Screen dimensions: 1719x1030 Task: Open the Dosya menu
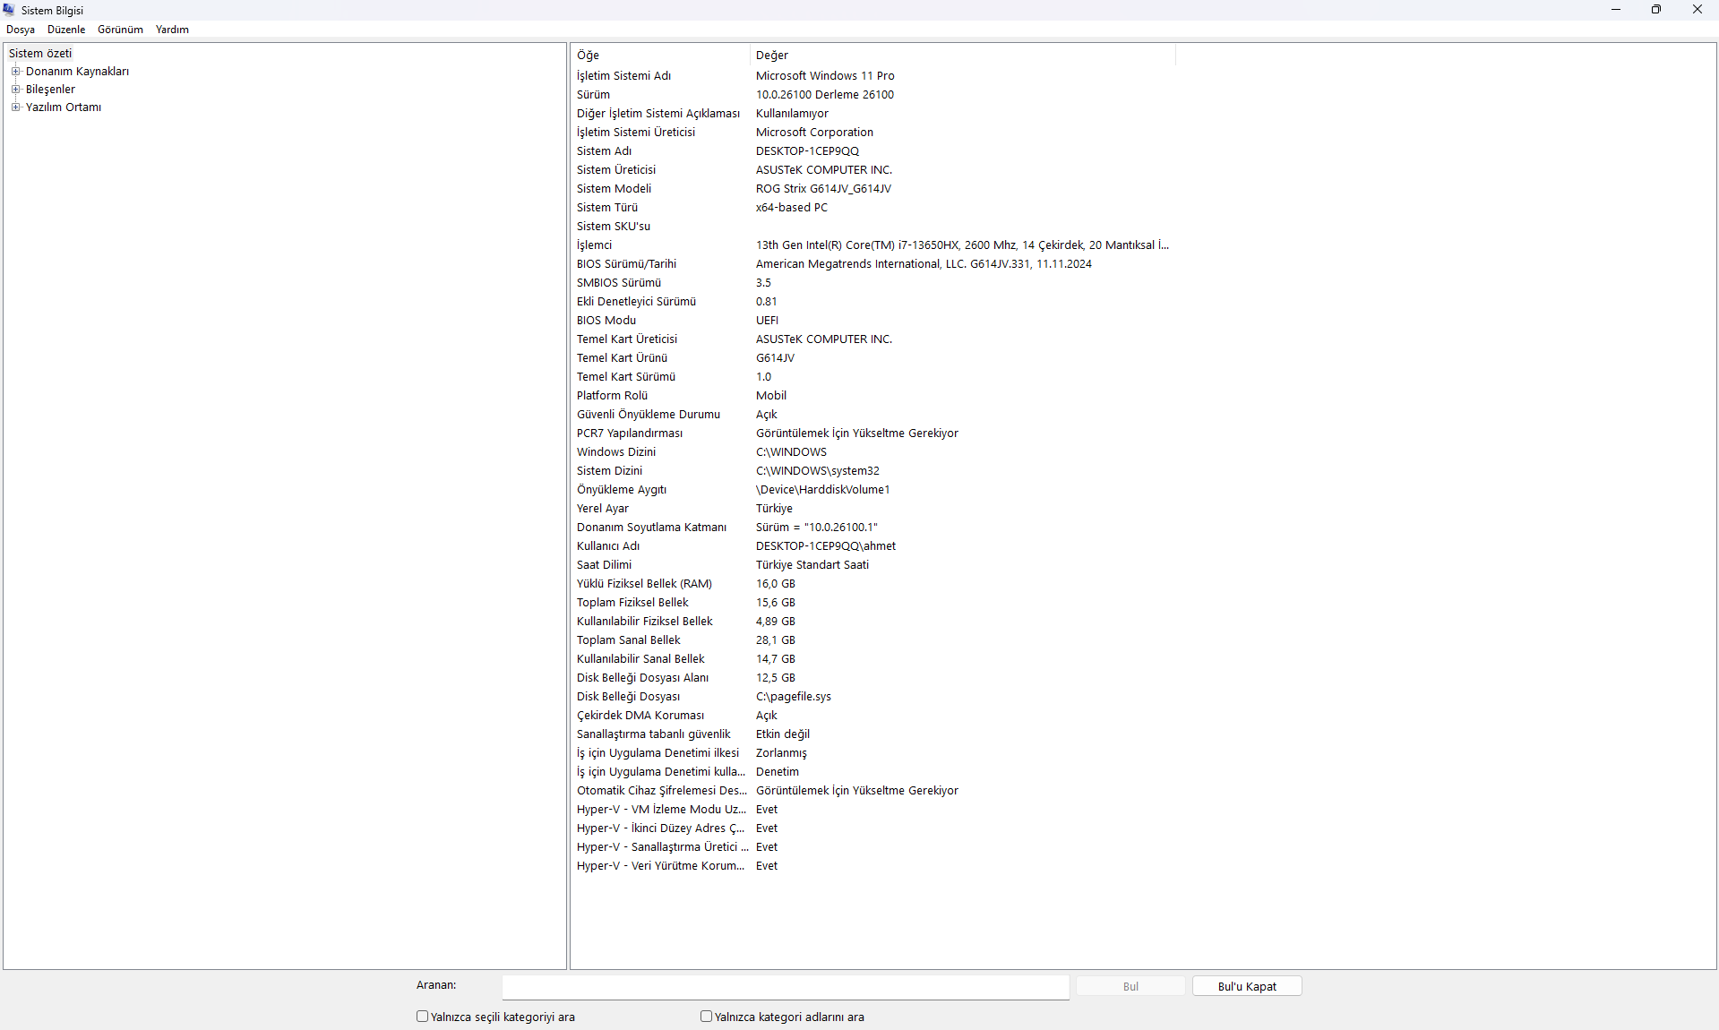click(x=21, y=30)
